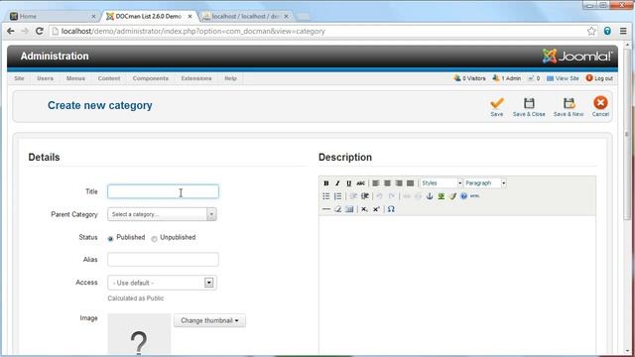Viewport: 635px width, 357px height.
Task: Expand the Change thumbnail menu
Action: (x=209, y=320)
